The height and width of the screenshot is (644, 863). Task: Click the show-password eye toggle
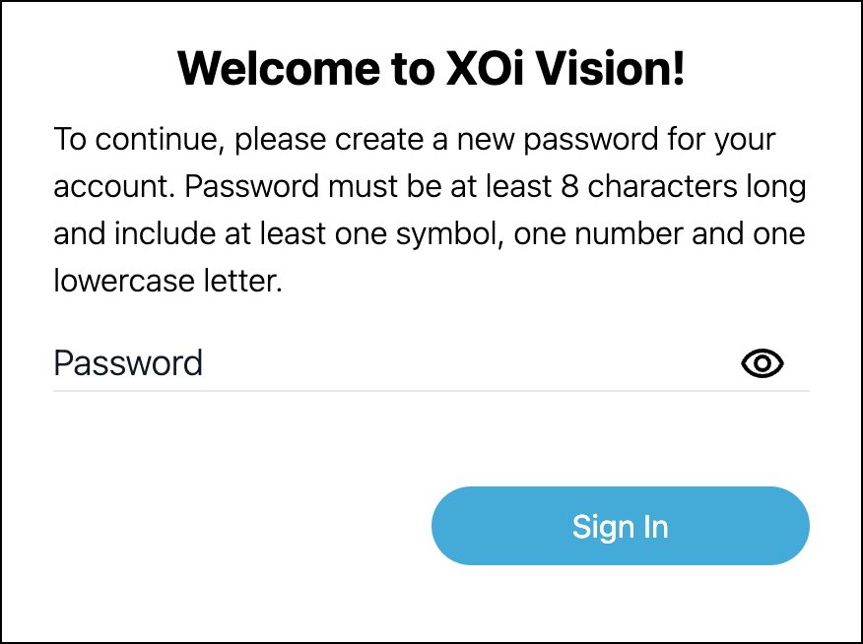pyautogui.click(x=762, y=364)
